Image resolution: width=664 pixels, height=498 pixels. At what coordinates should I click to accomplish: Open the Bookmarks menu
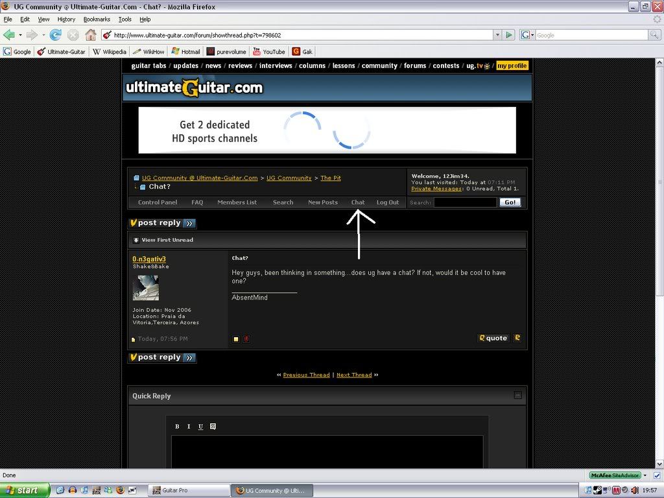tap(97, 19)
